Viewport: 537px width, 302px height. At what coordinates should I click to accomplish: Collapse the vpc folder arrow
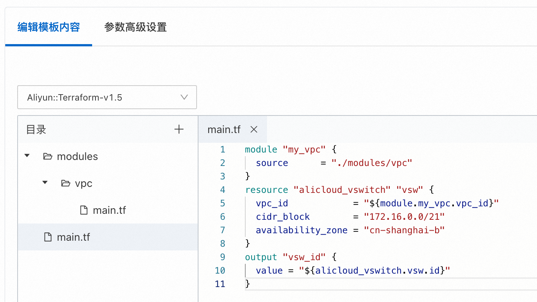[x=45, y=183]
